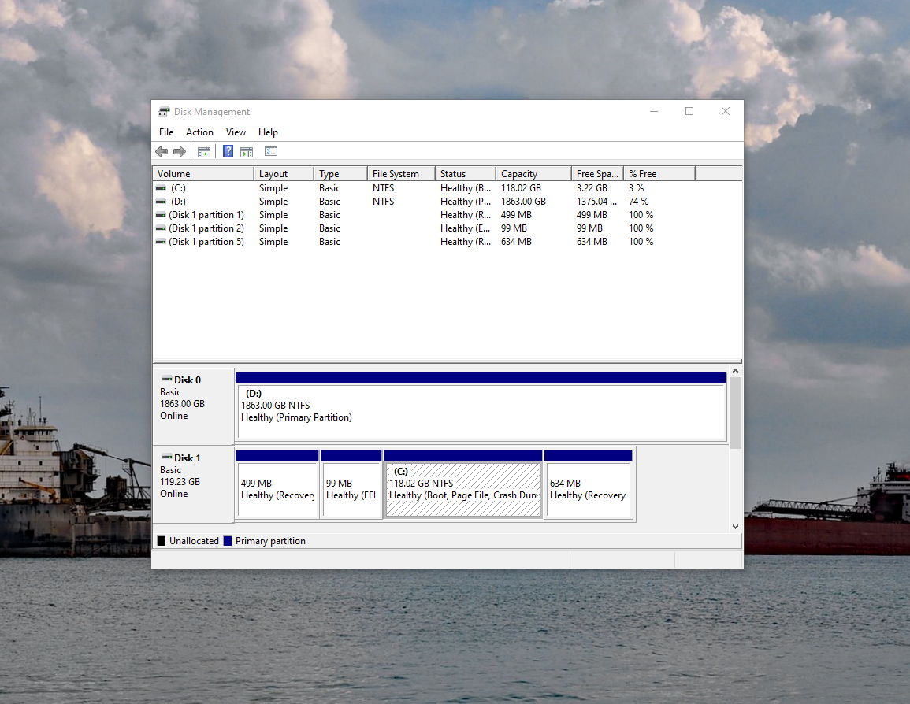
Task: Click the blue Primary partition legend swatch
Action: click(228, 541)
